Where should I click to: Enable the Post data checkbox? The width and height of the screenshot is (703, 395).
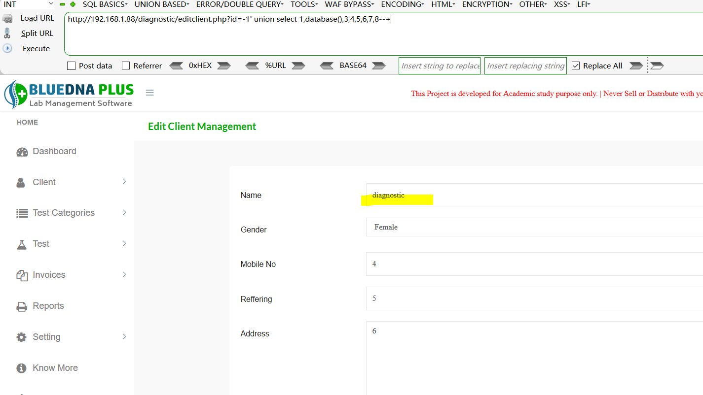(x=71, y=66)
